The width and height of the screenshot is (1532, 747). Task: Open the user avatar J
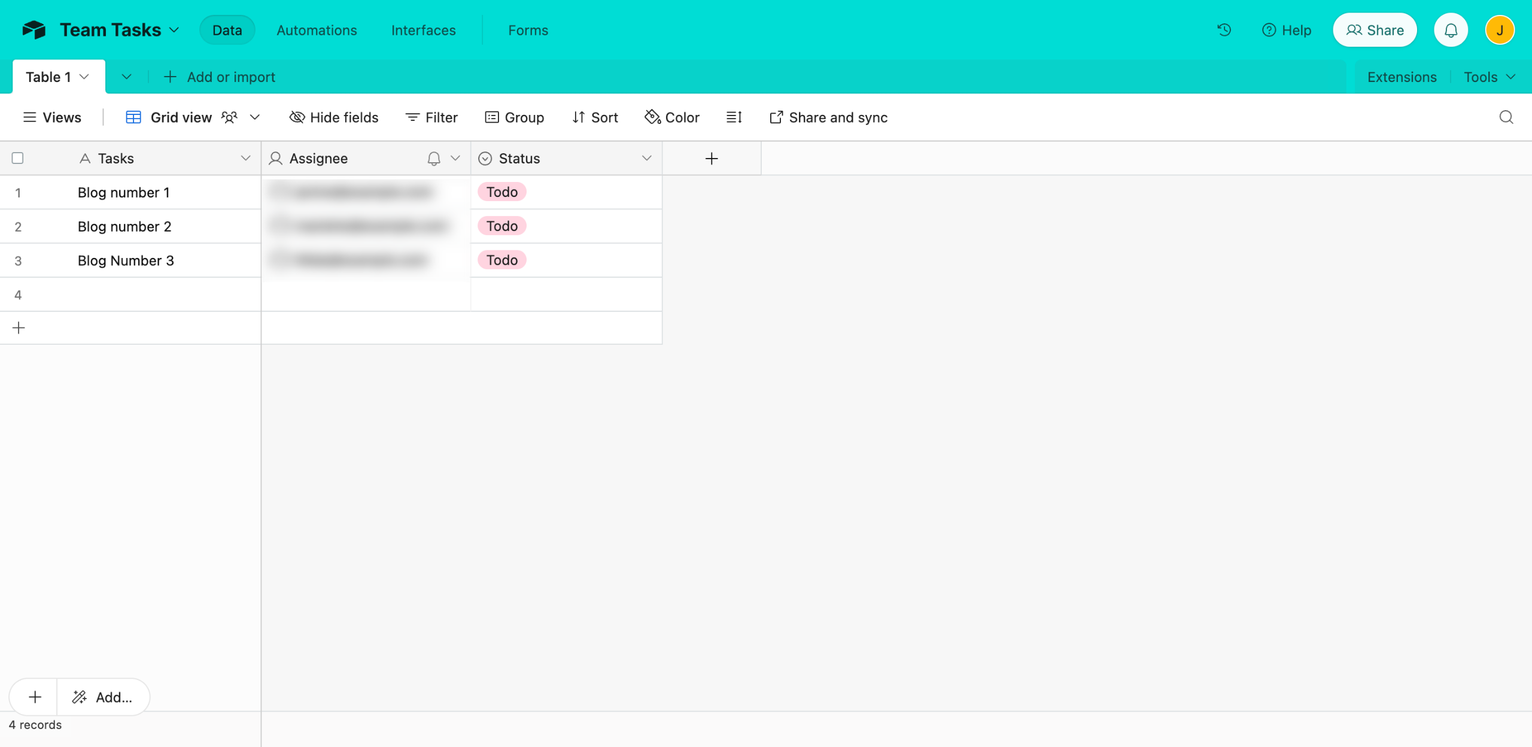point(1499,30)
